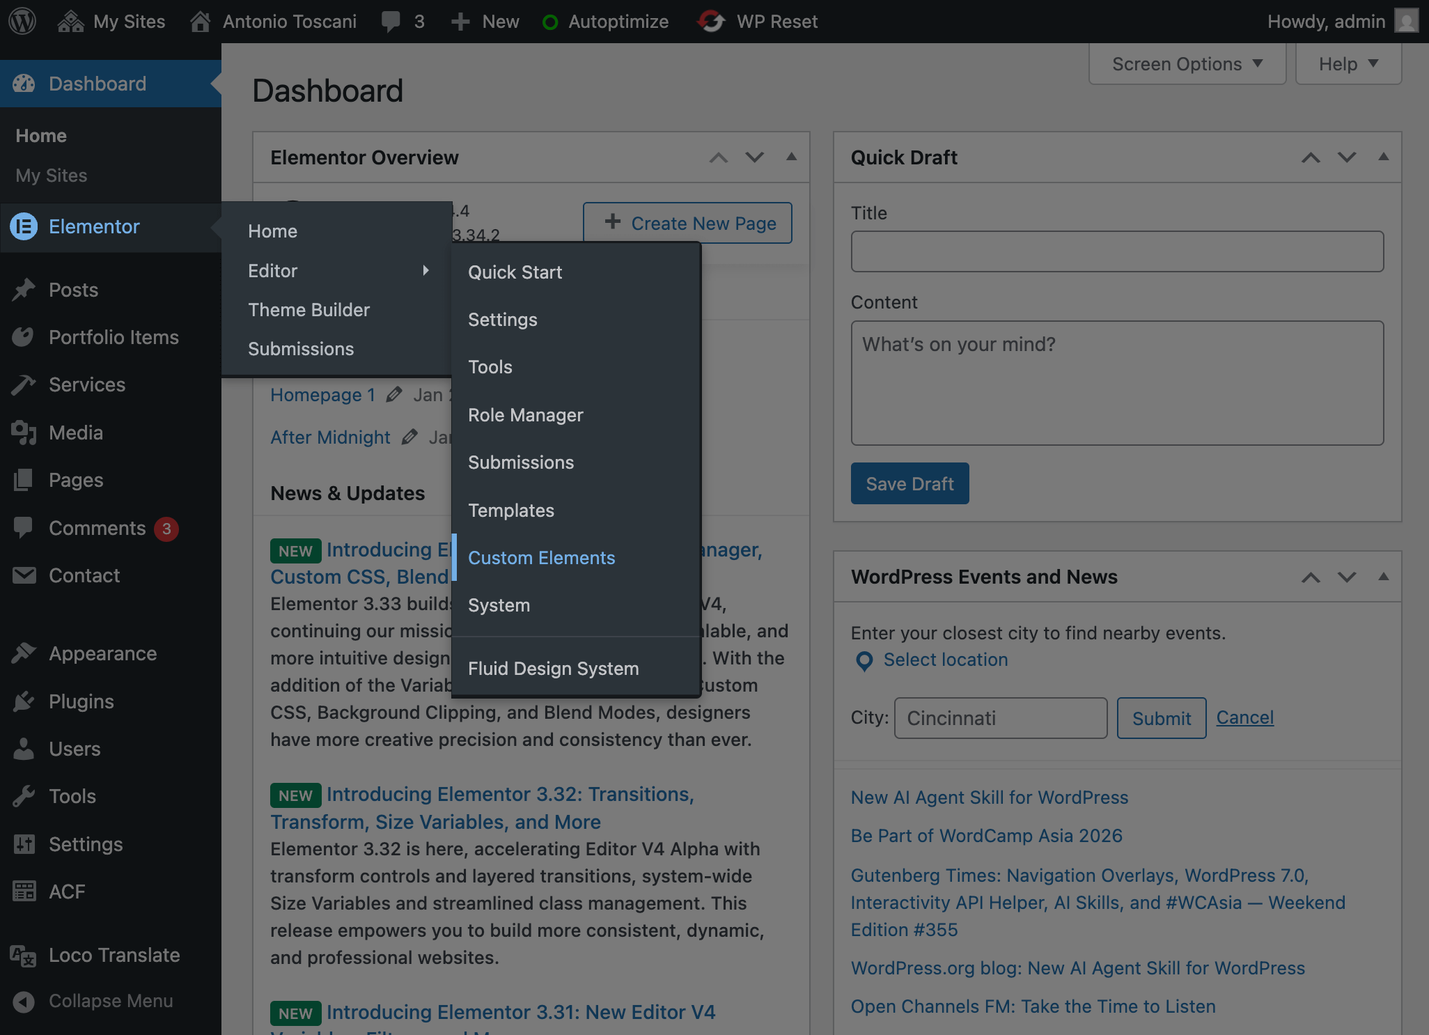Toggle Quick Draft panel collapse triangle
Viewport: 1429px width, 1035px height.
(1383, 157)
